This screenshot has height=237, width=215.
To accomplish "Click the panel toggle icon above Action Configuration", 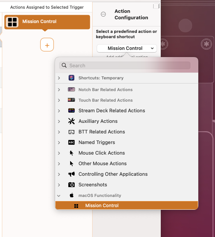I will point(156,6).
